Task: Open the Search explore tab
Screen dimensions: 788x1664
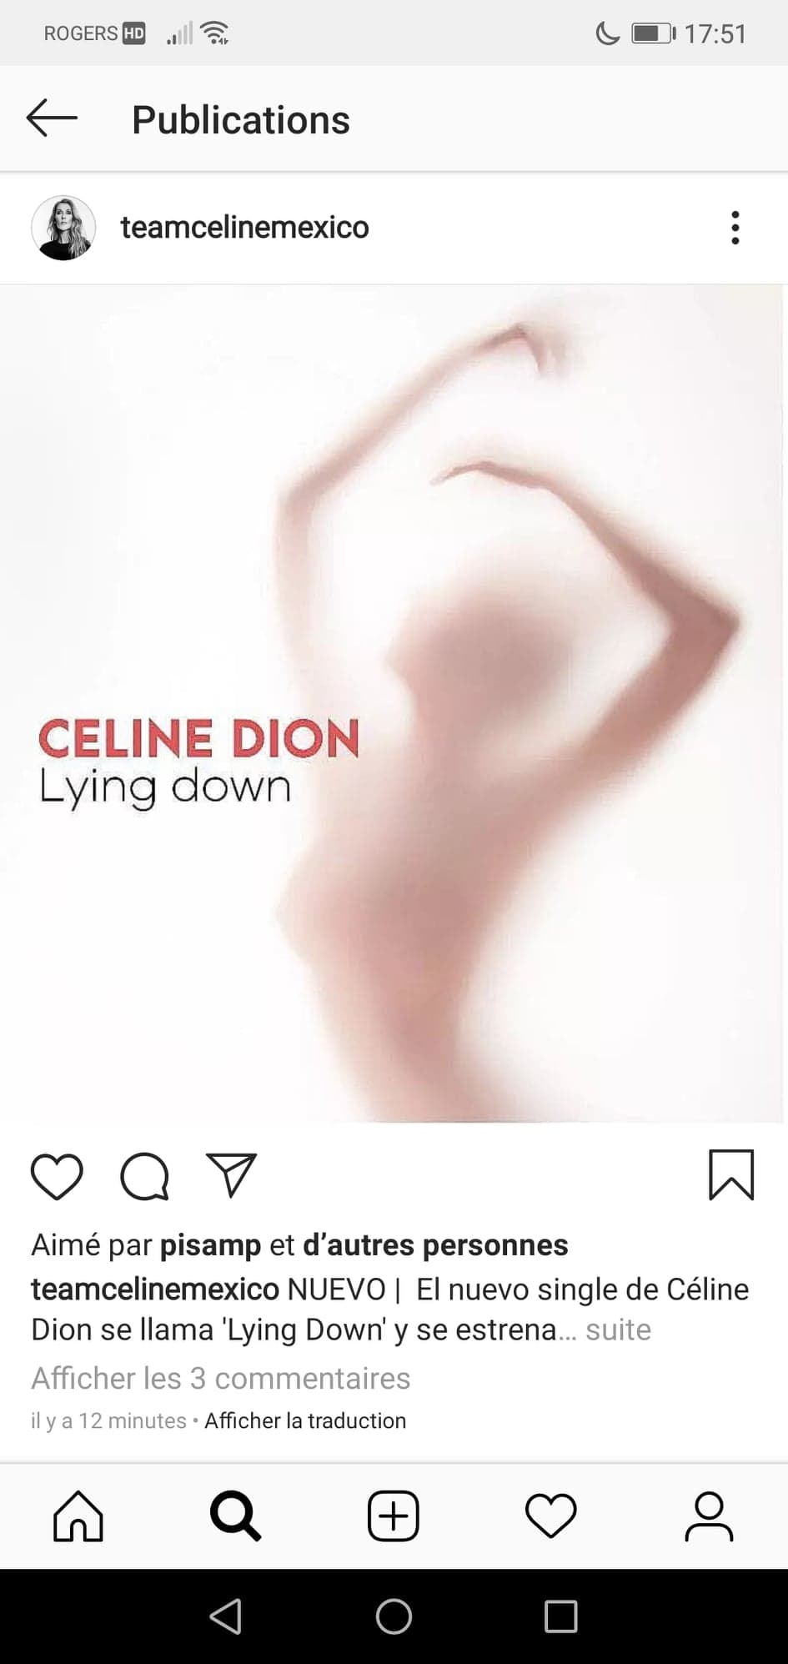Action: [236, 1516]
